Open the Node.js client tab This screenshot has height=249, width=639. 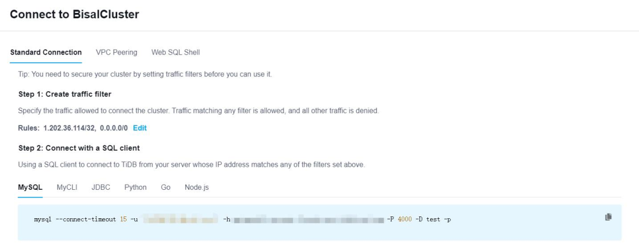[x=196, y=187]
